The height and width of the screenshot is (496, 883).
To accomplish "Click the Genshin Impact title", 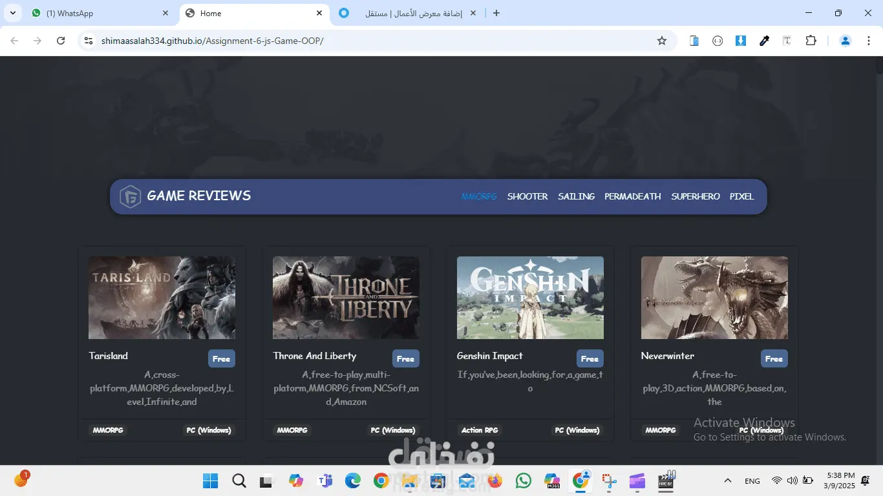I will pyautogui.click(x=490, y=356).
